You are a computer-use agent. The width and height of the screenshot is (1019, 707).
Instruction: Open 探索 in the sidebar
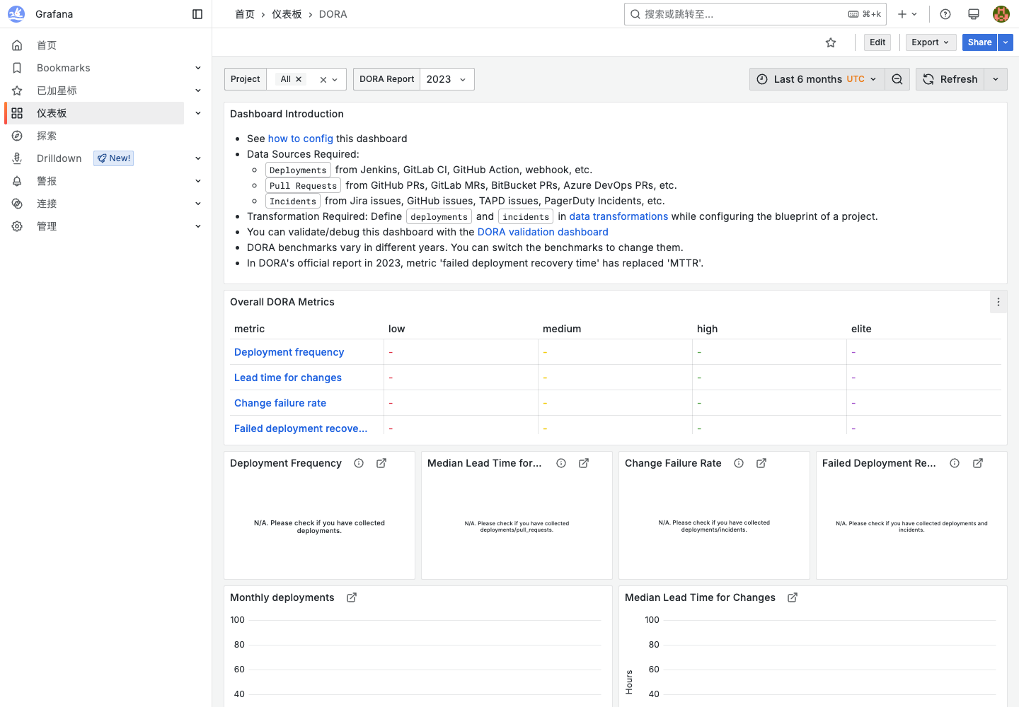coord(47,136)
